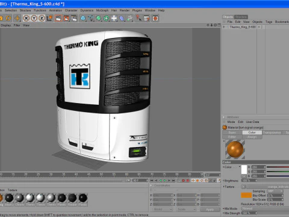289x217 pixels.
Task: Open the MoGraph menu
Action: point(102,10)
